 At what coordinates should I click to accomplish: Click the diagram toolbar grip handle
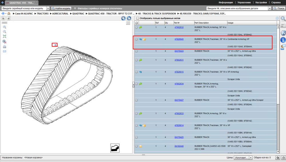pyautogui.click(x=5, y=23)
